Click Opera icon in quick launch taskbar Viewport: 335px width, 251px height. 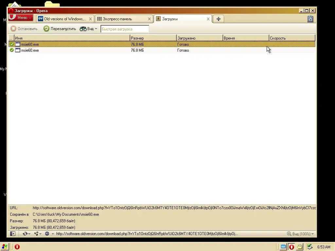pos(17,247)
